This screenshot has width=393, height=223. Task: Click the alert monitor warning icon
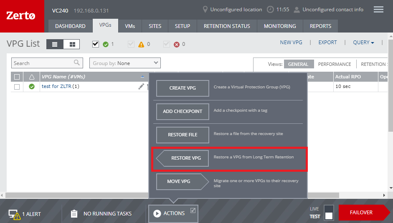(x=14, y=215)
